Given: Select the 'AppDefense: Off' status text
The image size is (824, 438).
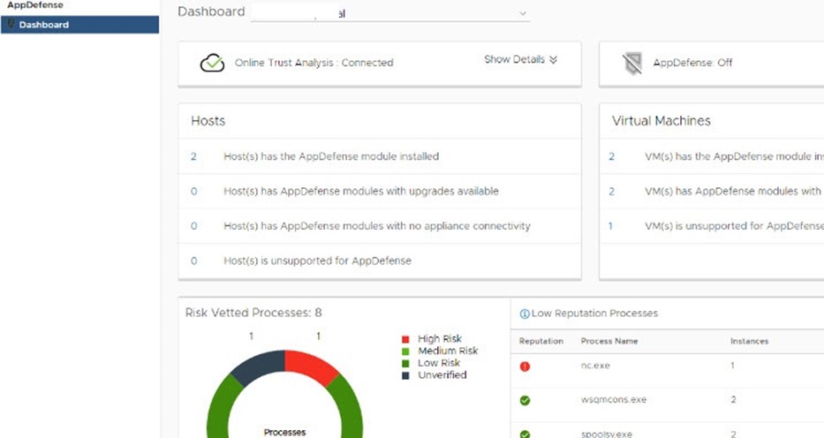Looking at the screenshot, I should pos(692,63).
